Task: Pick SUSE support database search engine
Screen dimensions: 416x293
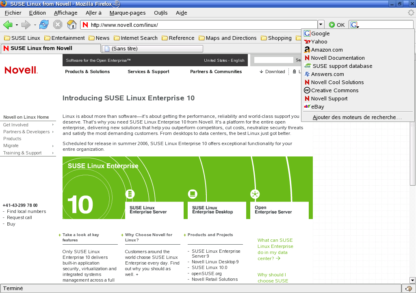Action: (x=357, y=66)
